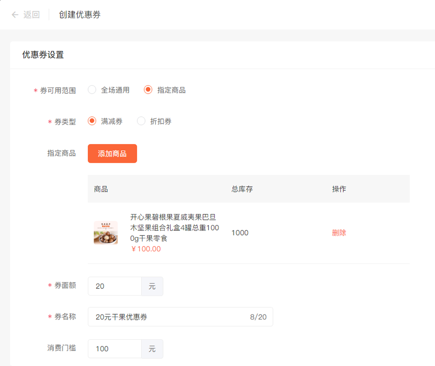The image size is (435, 366).
Task: Open the nut gift box product thumbnail
Action: 106,233
